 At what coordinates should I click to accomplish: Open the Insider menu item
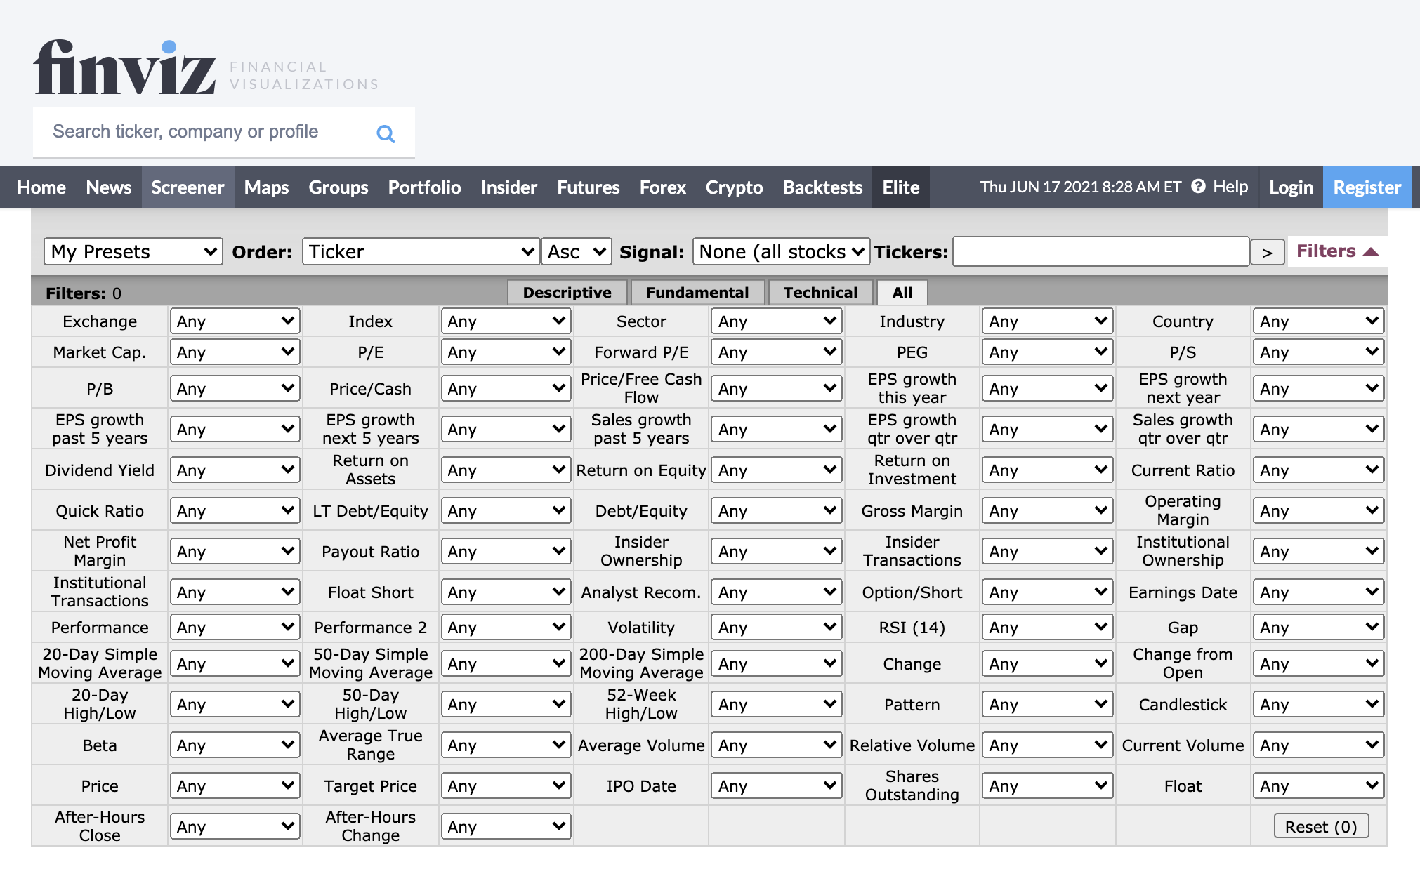tap(508, 187)
